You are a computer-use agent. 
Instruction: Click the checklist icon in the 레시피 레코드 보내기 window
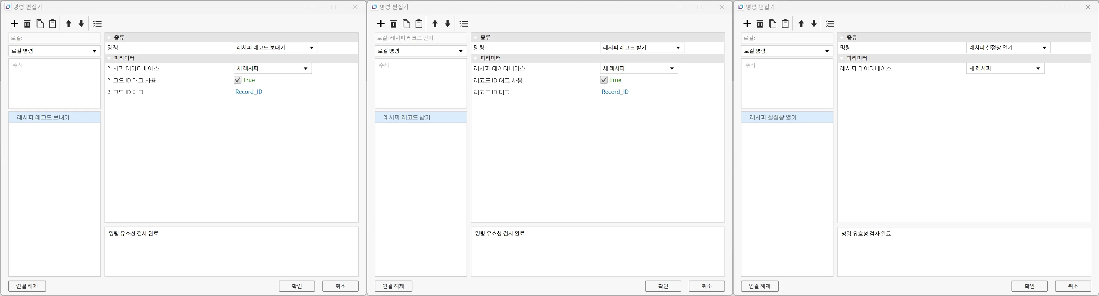[x=97, y=24]
